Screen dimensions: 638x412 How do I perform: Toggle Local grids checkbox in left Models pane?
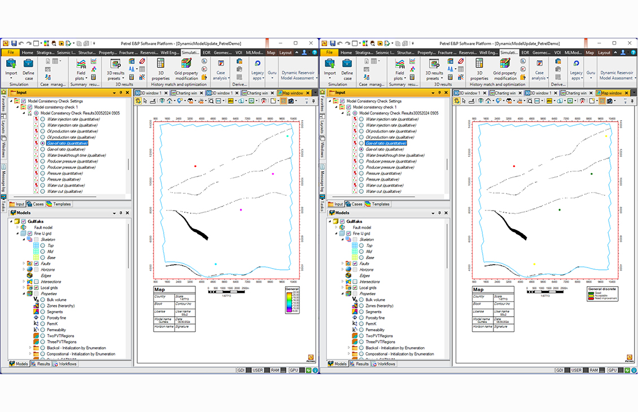coord(36,287)
